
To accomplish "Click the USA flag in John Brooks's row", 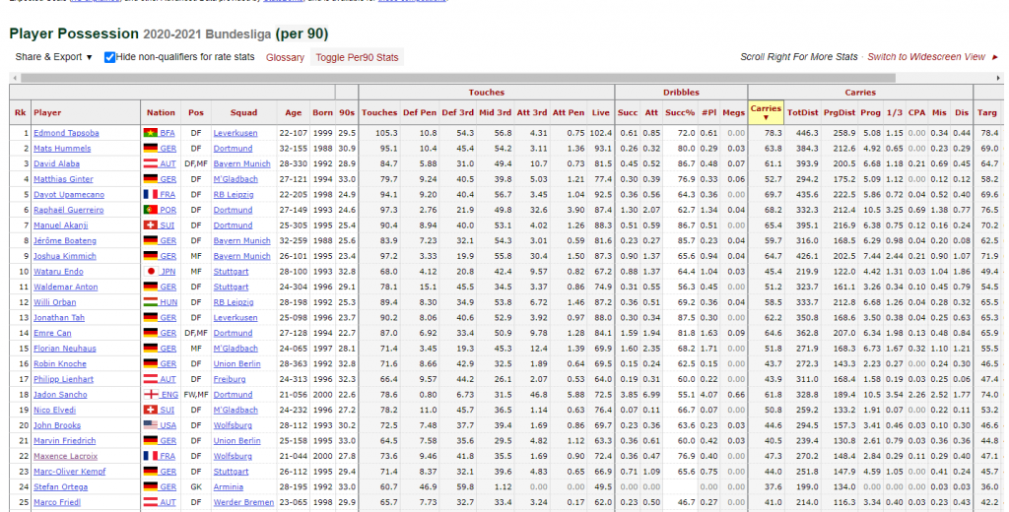I will click(151, 425).
